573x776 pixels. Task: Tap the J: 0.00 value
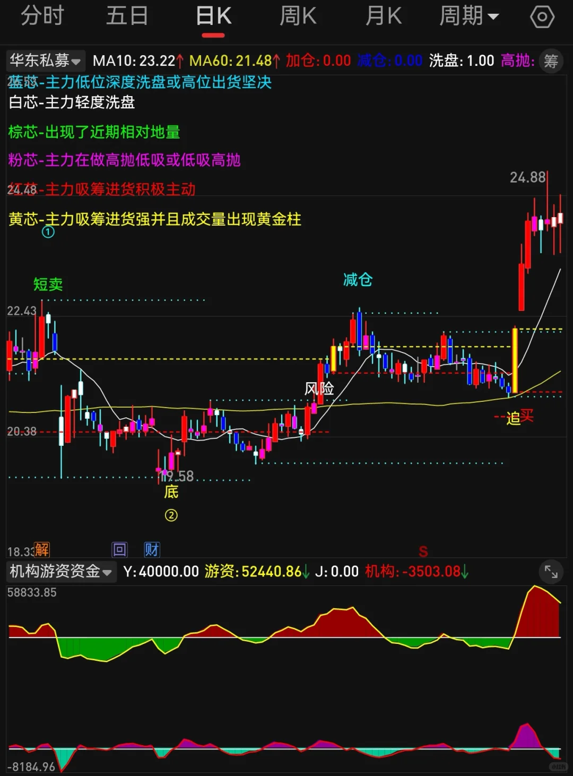(x=337, y=572)
